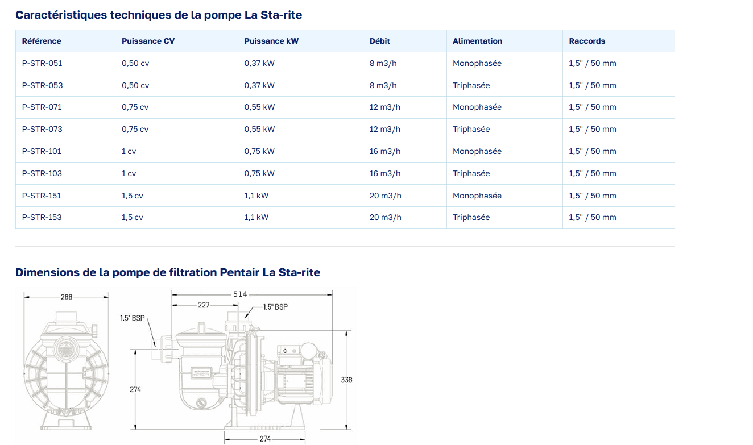Click '12 m3/h' in the P-STR-073 row

[x=385, y=129]
